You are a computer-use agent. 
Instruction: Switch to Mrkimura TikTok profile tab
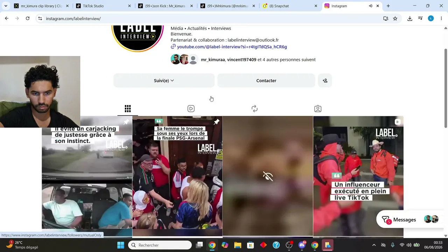[x=228, y=6]
